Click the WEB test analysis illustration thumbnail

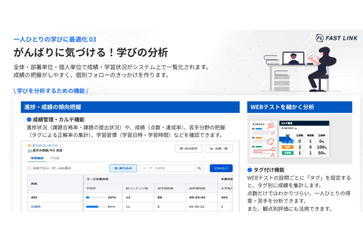(299, 139)
